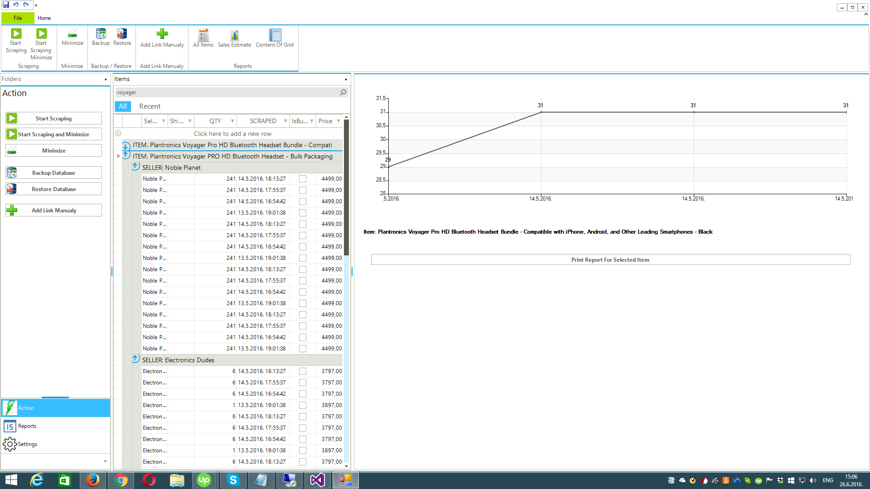Tick IsBu checkbox for last visible Electronics row
The width and height of the screenshot is (870, 489).
[x=303, y=462]
